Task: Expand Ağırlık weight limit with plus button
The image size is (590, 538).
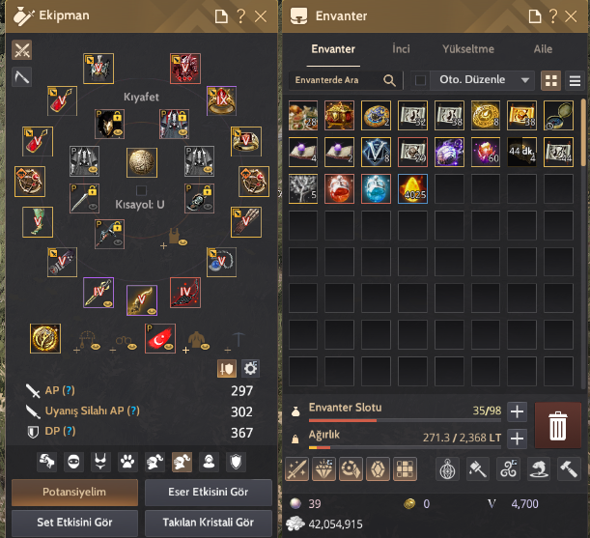Action: 517,439
